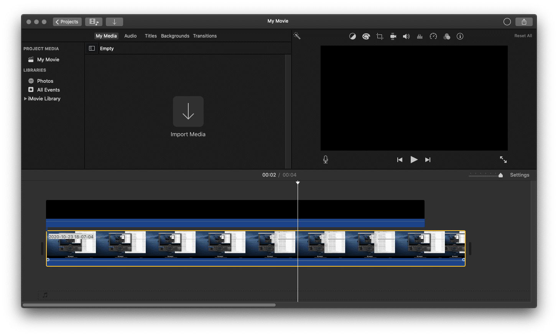Switch to the Transitions tab
The width and height of the screenshot is (558, 336).
pos(205,36)
